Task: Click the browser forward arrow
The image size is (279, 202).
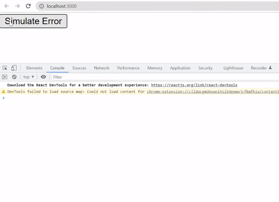Action: click(17, 6)
